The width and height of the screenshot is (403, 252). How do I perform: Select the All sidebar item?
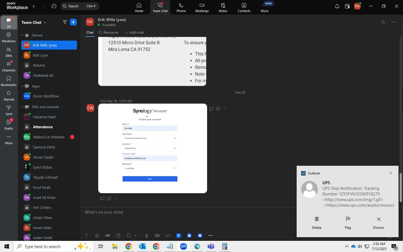(9, 23)
